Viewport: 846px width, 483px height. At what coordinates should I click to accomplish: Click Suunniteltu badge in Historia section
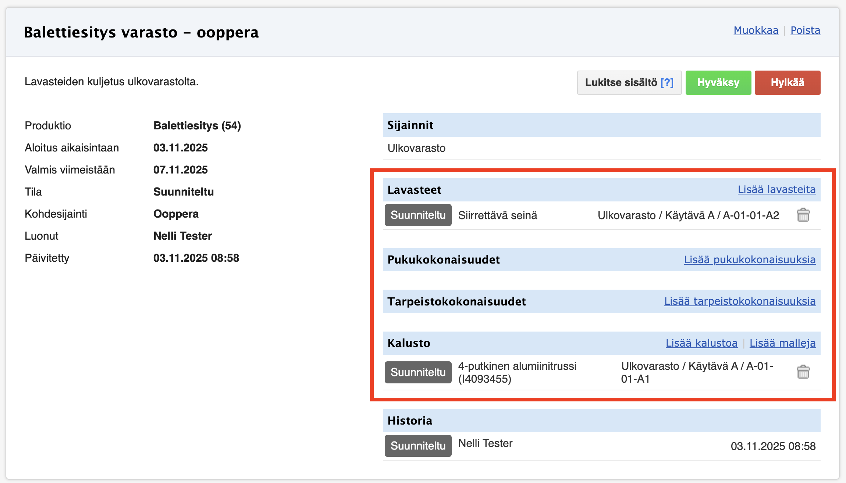(418, 446)
